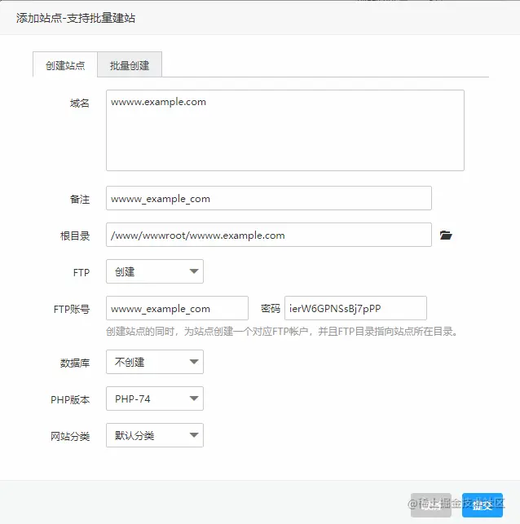Switch to the 创建站点 tab
The width and height of the screenshot is (520, 524).
tap(65, 65)
